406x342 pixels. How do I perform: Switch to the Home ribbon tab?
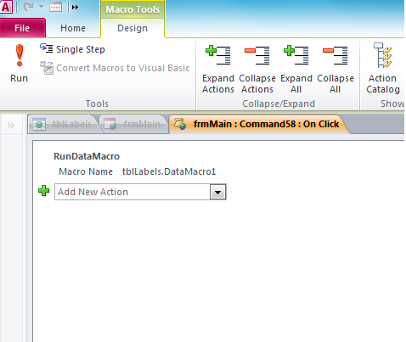(x=73, y=28)
